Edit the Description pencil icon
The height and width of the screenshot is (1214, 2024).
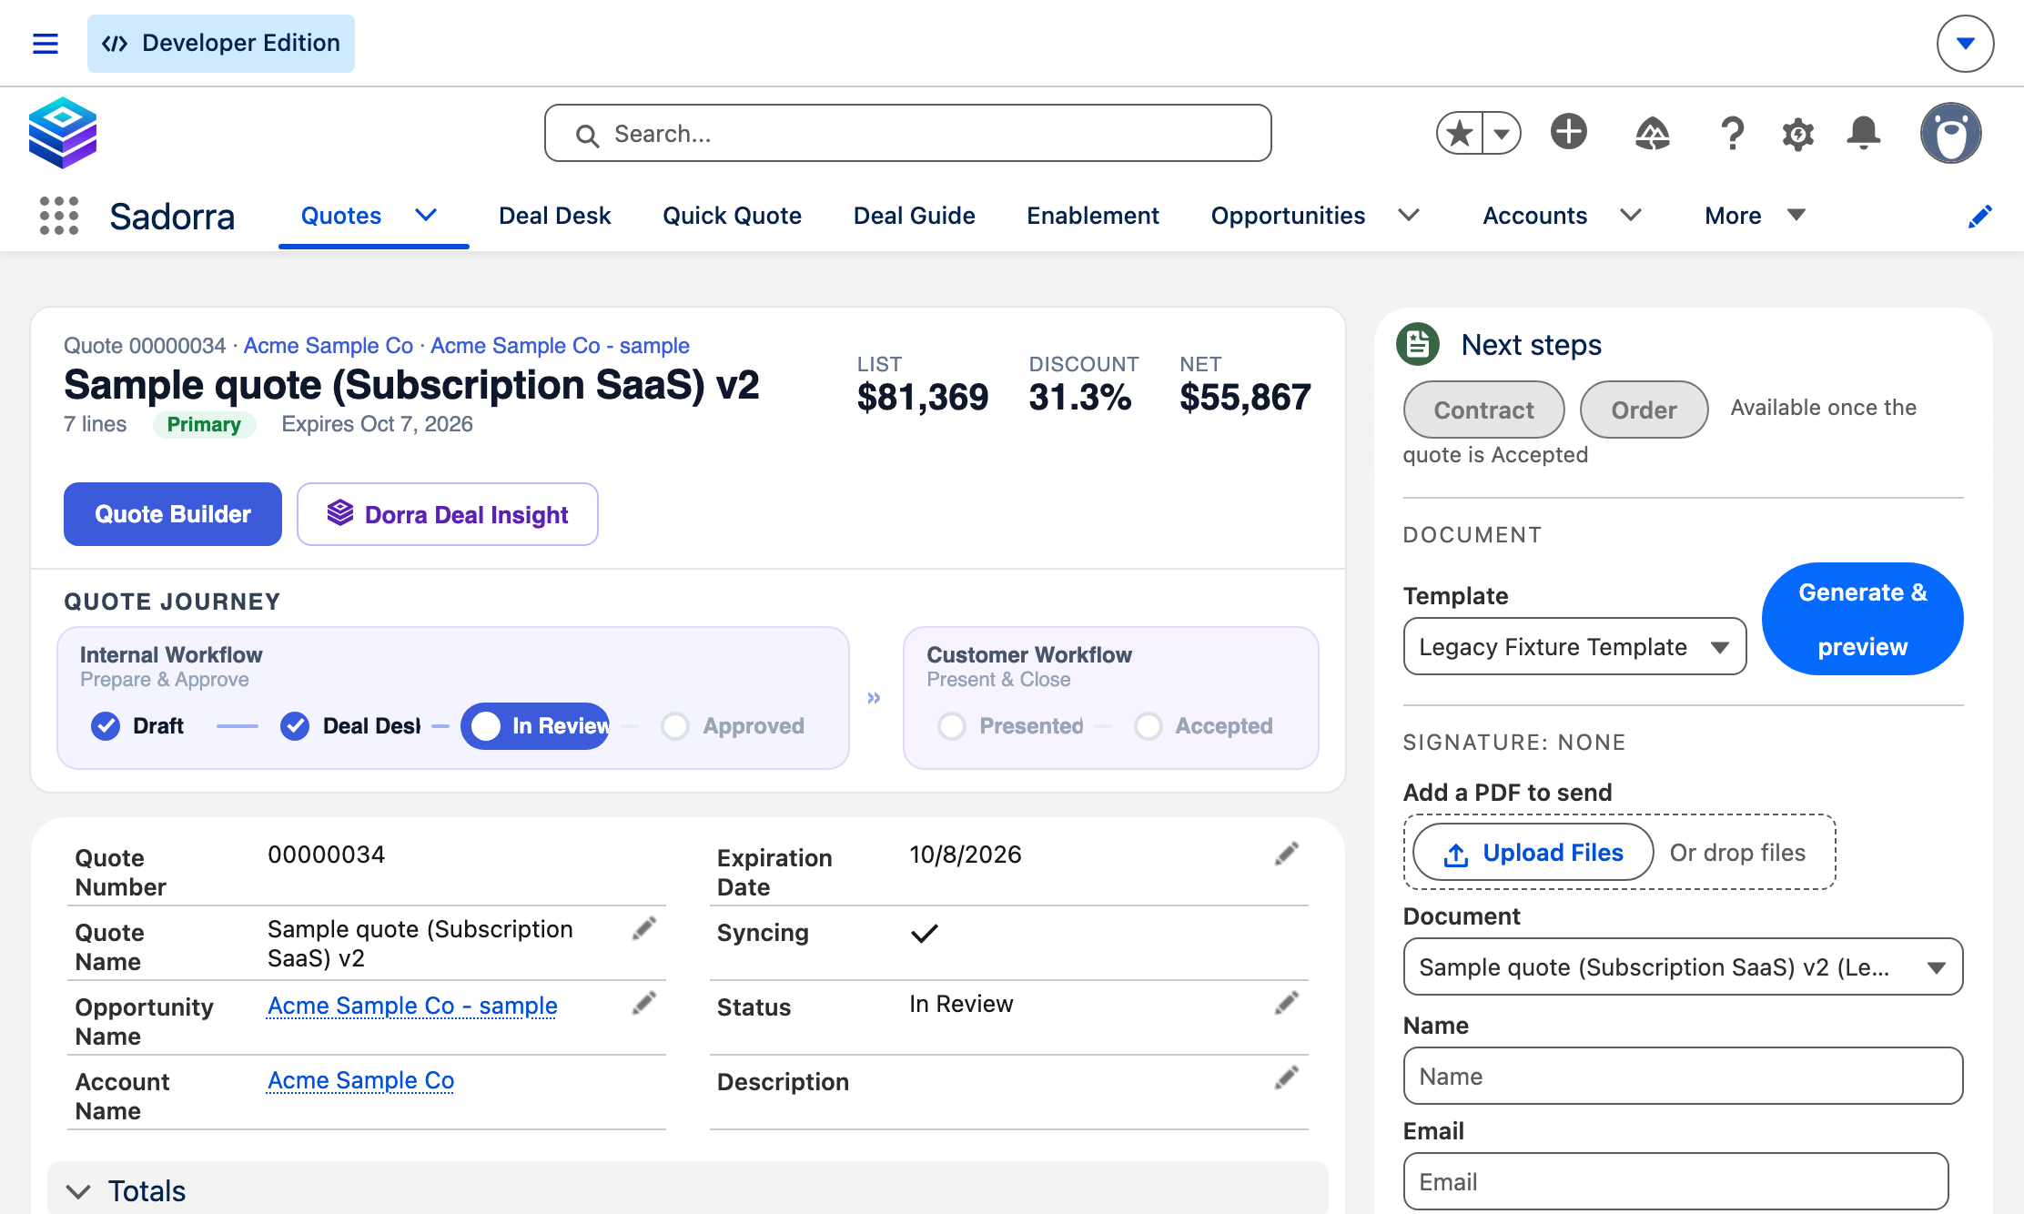point(1287,1077)
